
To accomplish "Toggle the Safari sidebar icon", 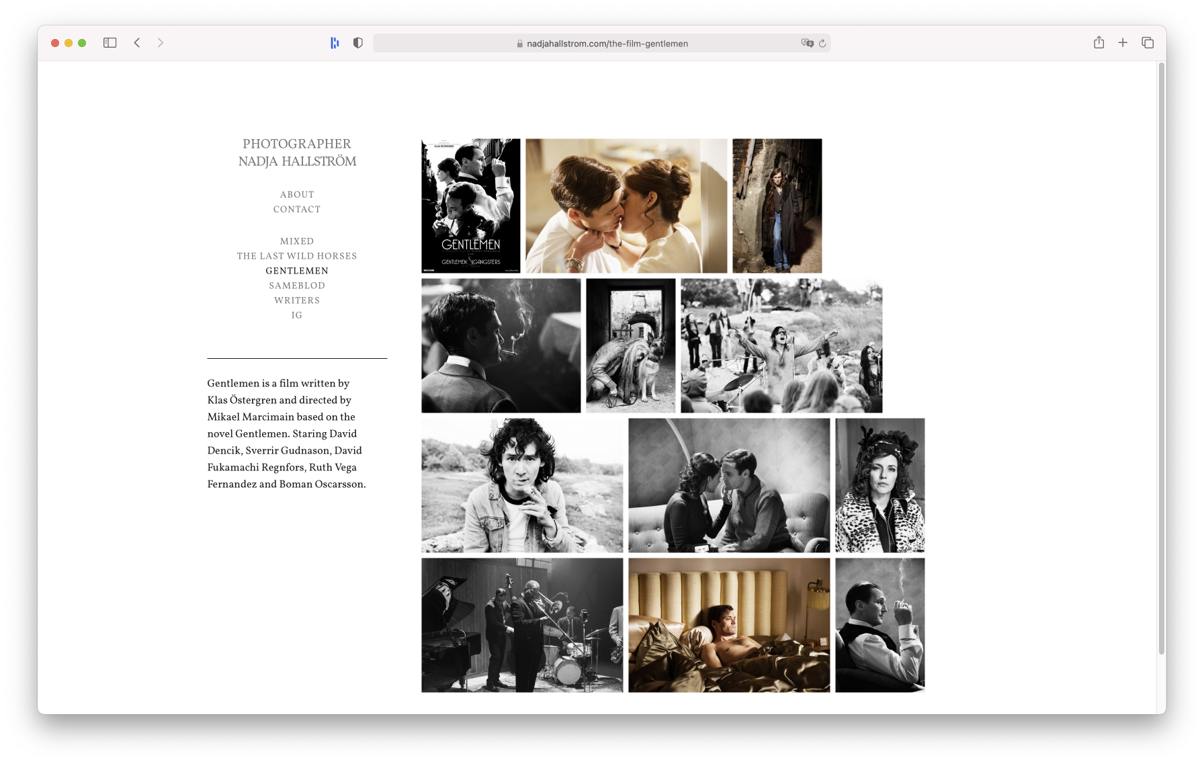I will [110, 43].
